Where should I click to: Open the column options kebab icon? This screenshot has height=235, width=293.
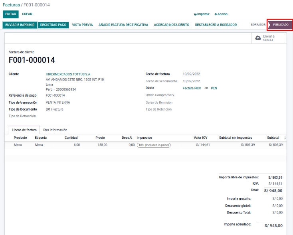pyautogui.click(x=285, y=138)
